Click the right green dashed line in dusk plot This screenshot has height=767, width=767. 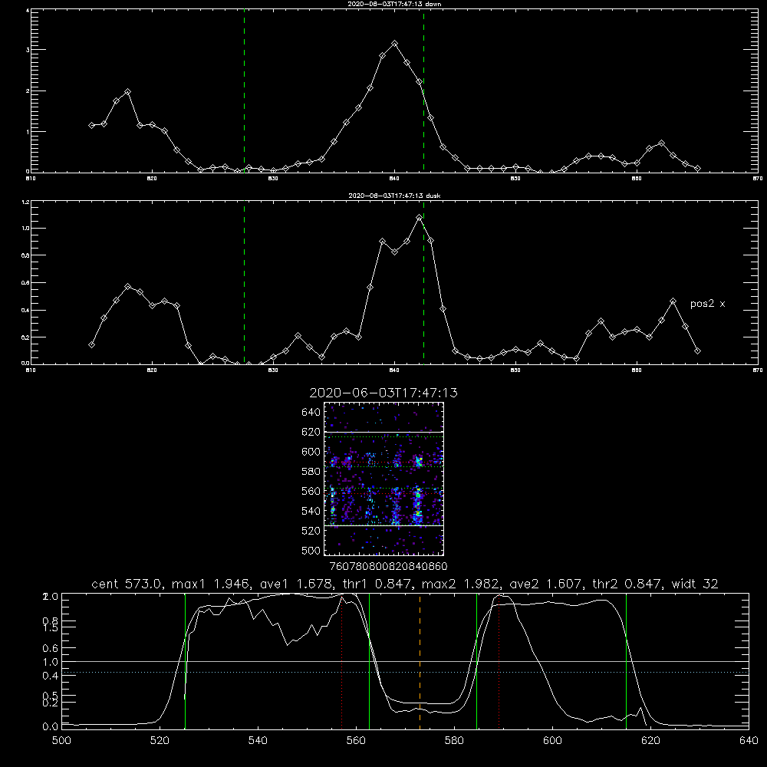[x=423, y=282]
